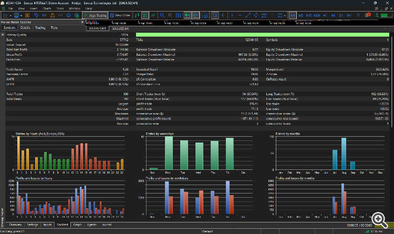Open the Market shopping bag icon
394x234 pixels.
[53, 15]
